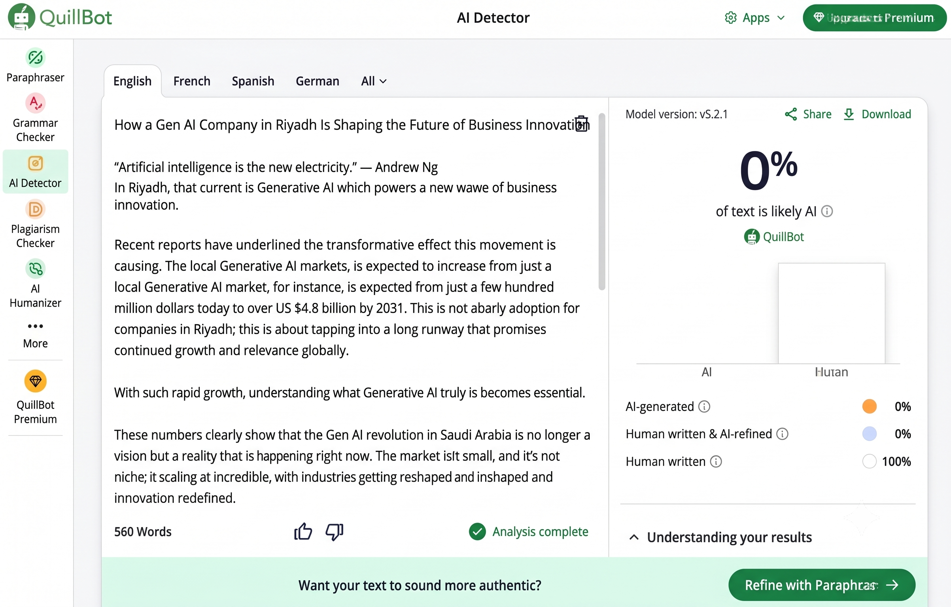Click the '560 Words' count
The image size is (951, 607).
(143, 531)
